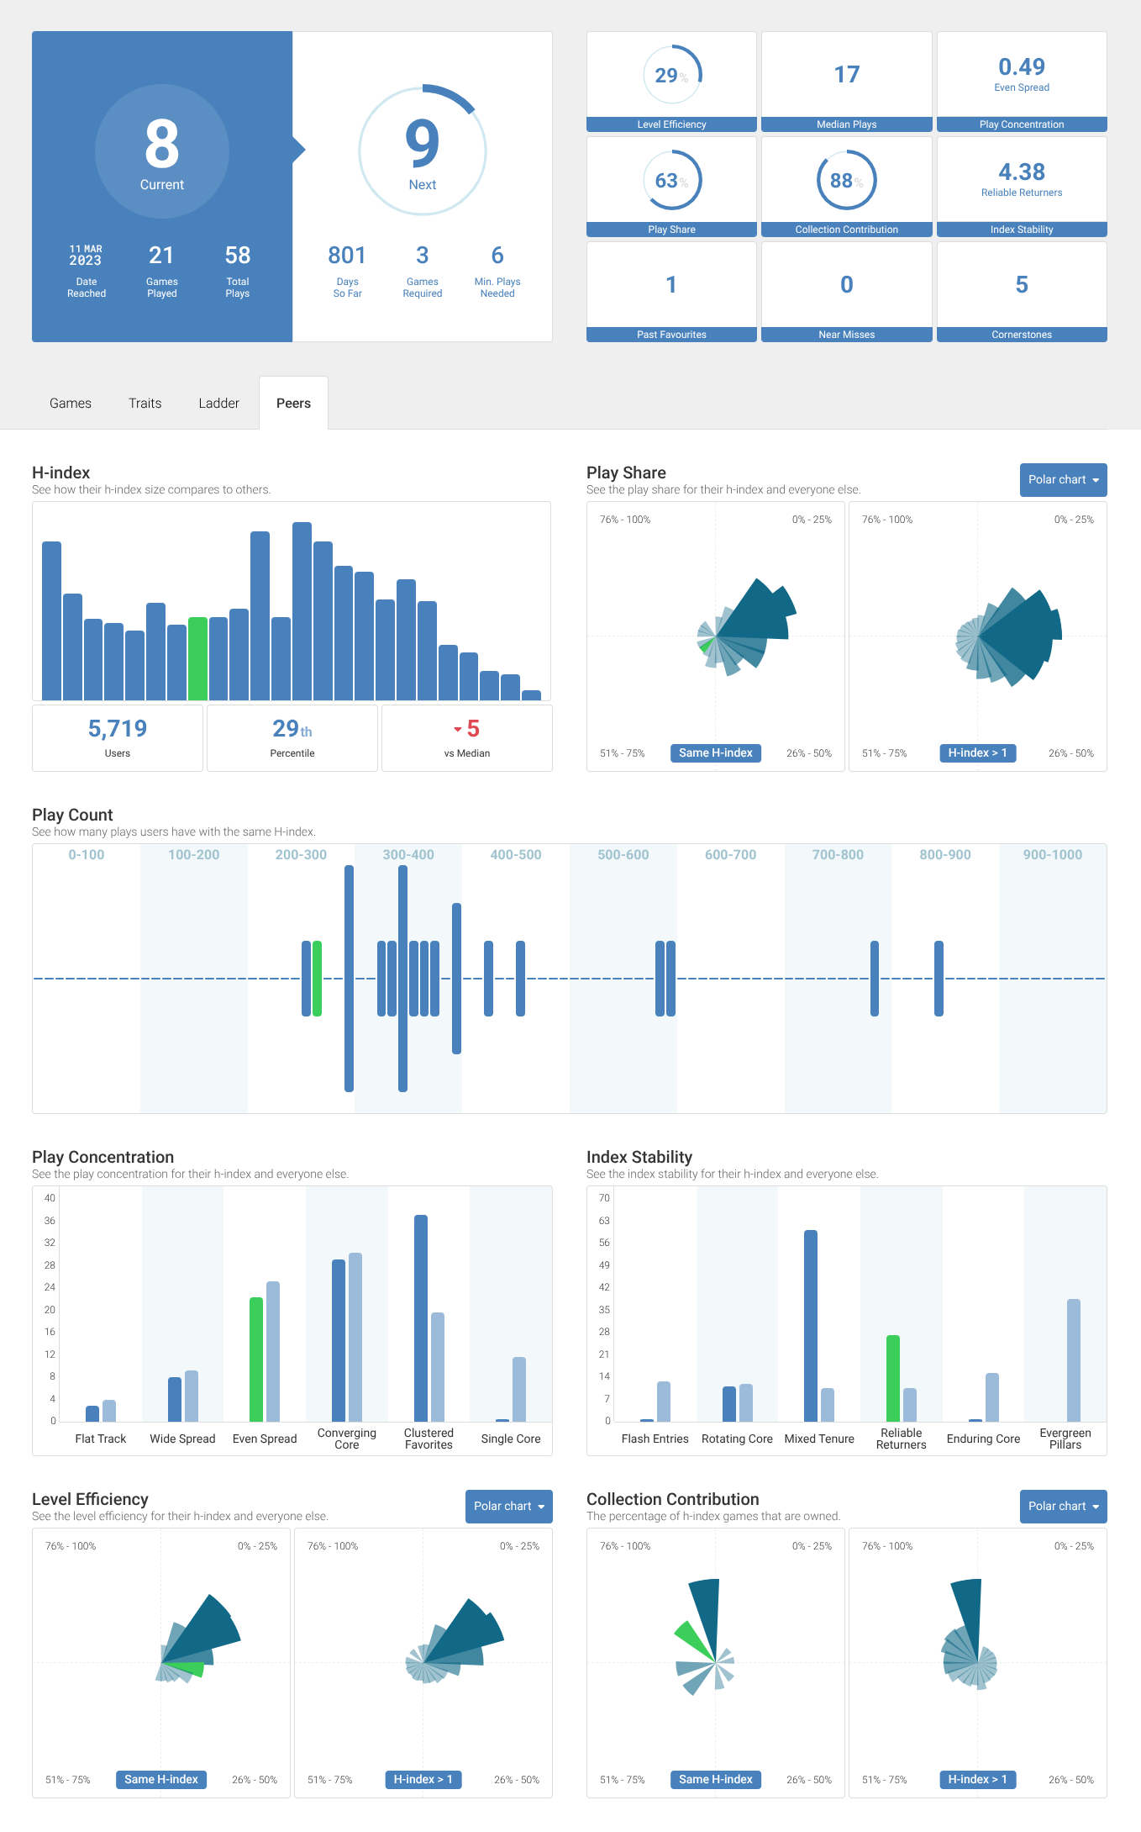The height and width of the screenshot is (1832, 1141).
Task: Click the tall dark blue Mixed Tenure bar
Action: [811, 1326]
